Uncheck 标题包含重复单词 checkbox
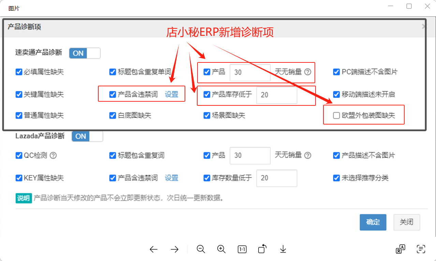Screen dimensions: 436x261 (113, 72)
